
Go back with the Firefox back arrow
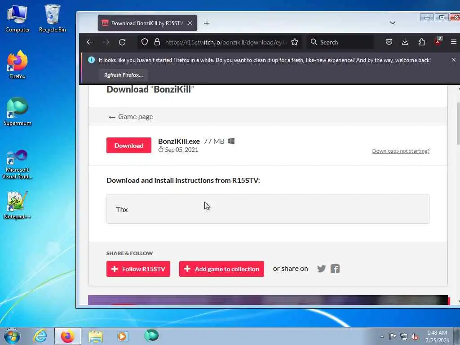click(90, 42)
